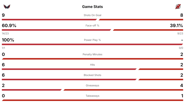The image size is (185, 103).
Task: Select the Power Play % label
Action: 92,40
